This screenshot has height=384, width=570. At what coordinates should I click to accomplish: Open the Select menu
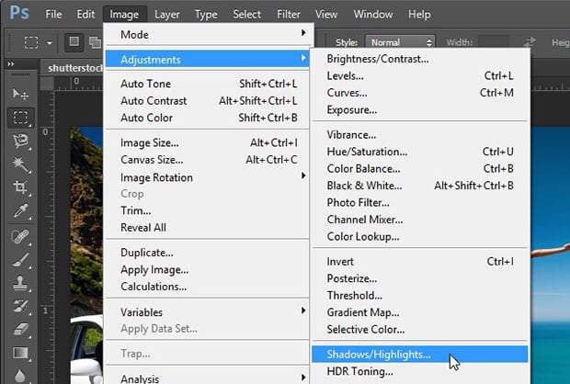(246, 14)
